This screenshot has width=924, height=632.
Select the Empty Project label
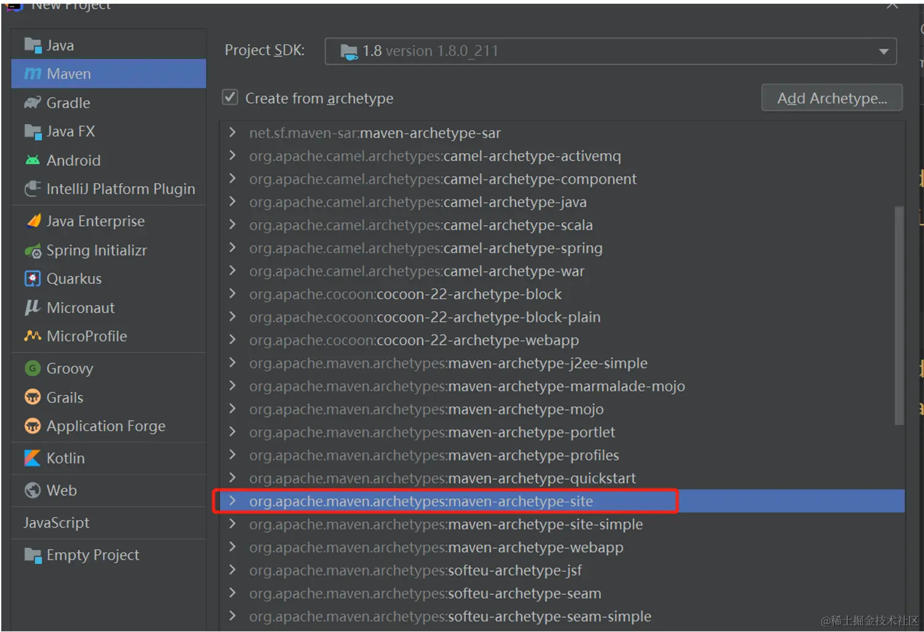click(x=93, y=555)
